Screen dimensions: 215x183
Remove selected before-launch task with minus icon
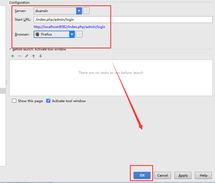click(x=20, y=56)
